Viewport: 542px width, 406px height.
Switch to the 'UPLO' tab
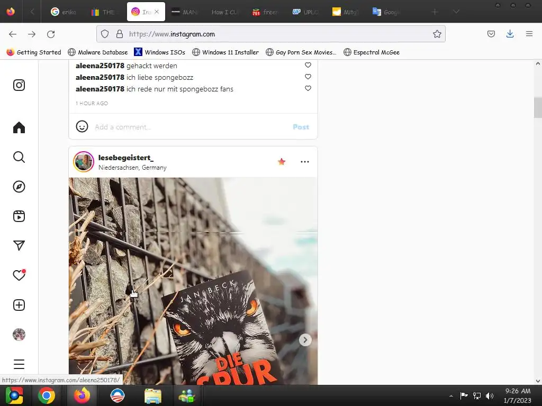306,12
